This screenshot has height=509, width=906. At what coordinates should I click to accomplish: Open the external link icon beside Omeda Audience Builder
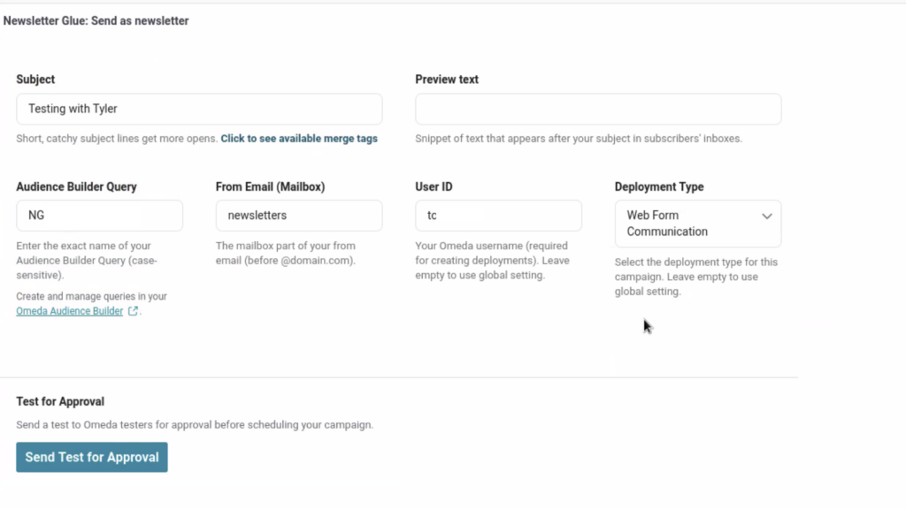coord(134,311)
